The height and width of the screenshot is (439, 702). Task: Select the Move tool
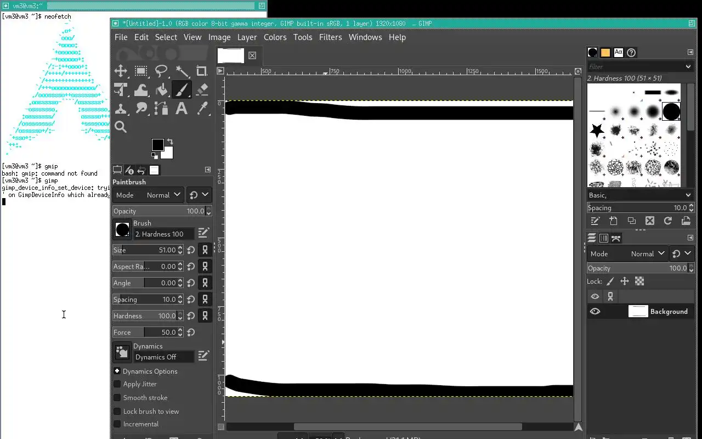point(121,71)
